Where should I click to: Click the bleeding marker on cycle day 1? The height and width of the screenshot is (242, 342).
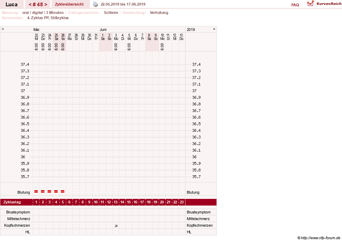pyautogui.click(x=36, y=192)
